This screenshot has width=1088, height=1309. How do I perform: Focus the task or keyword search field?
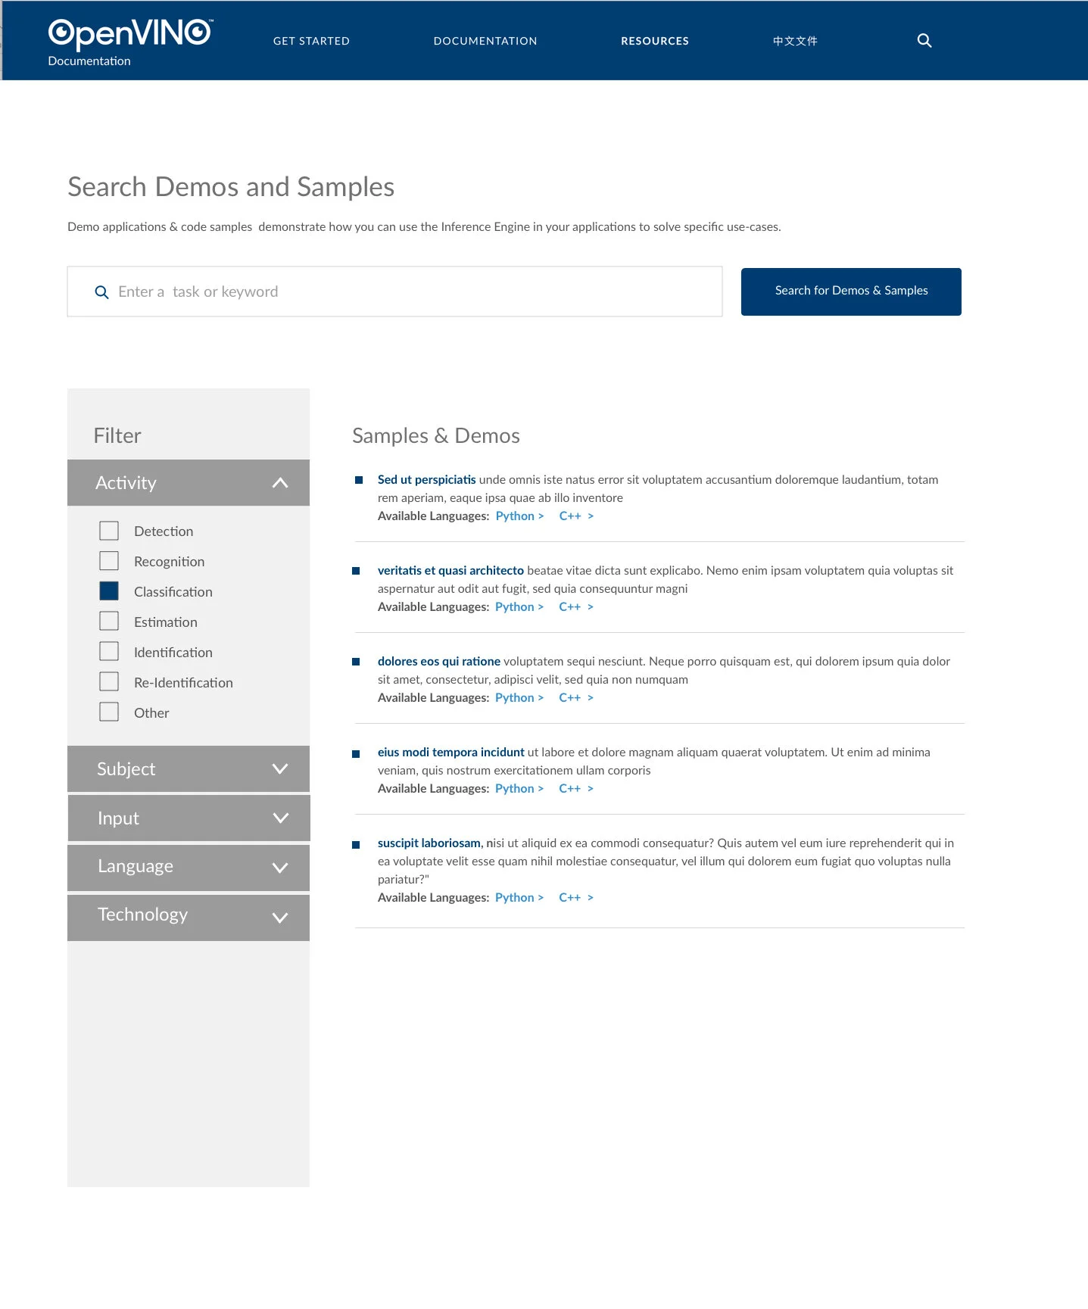[x=394, y=291]
